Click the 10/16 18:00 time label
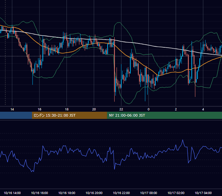 tap(67, 193)
